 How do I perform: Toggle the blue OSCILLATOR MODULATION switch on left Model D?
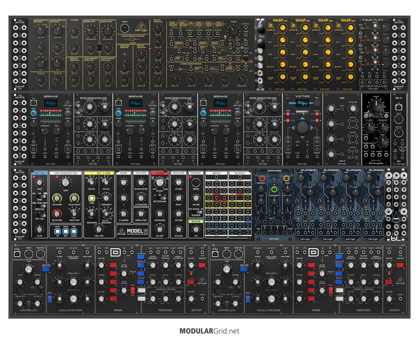pos(46,269)
